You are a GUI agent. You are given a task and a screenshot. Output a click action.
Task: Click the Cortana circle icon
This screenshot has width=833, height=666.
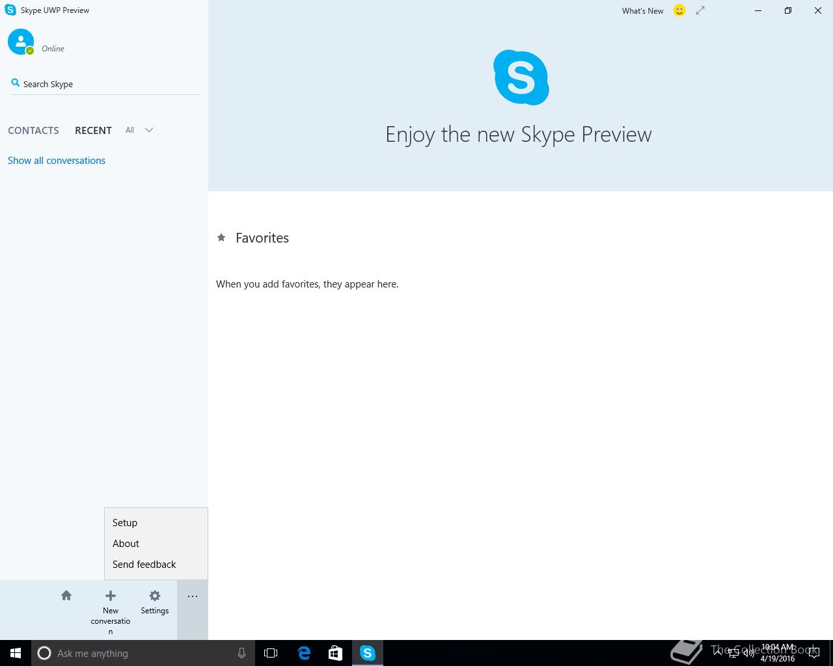click(x=44, y=653)
